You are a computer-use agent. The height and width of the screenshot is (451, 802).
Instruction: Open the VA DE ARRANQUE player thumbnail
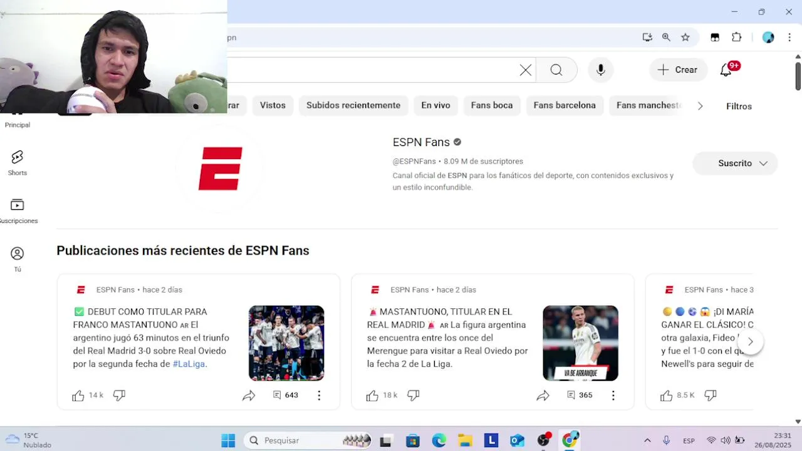coord(580,343)
